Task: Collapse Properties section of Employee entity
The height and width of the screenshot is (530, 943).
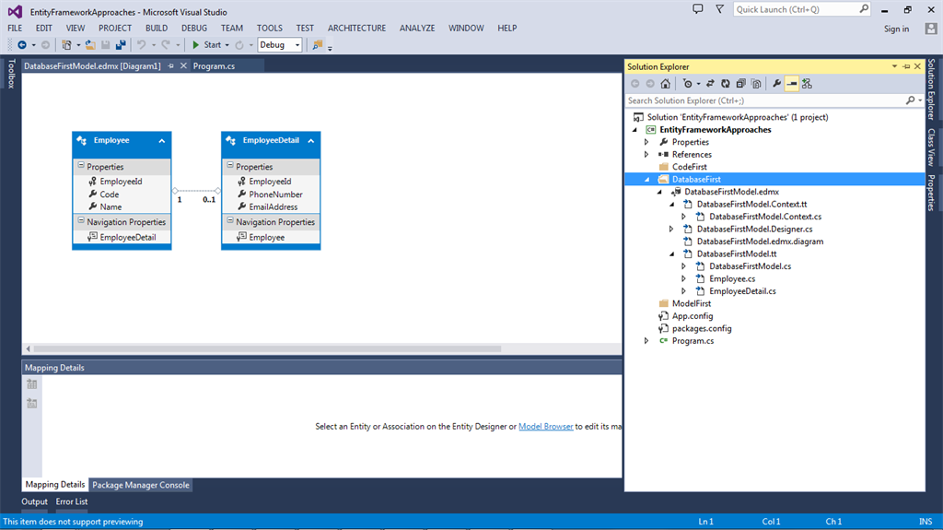Action: tap(81, 165)
